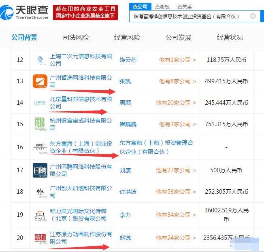Open the logo of 广州创大加速科技有限公司
This screenshot has width=264, height=252.
(40, 192)
